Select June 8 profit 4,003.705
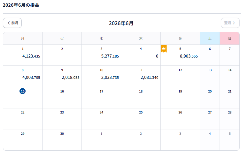The width and height of the screenshot is (241, 151). pos(23,76)
